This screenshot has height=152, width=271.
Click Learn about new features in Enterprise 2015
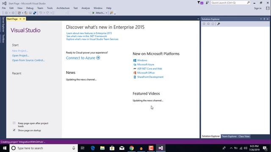pos(89,33)
